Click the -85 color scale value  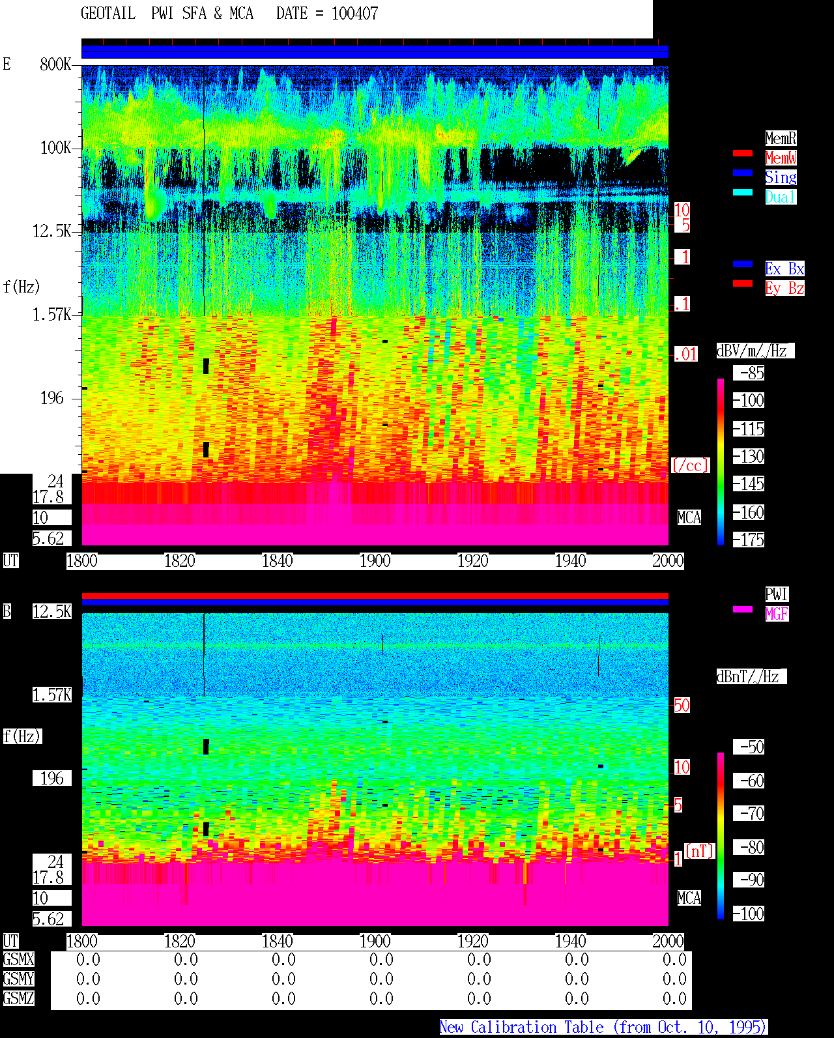749,373
